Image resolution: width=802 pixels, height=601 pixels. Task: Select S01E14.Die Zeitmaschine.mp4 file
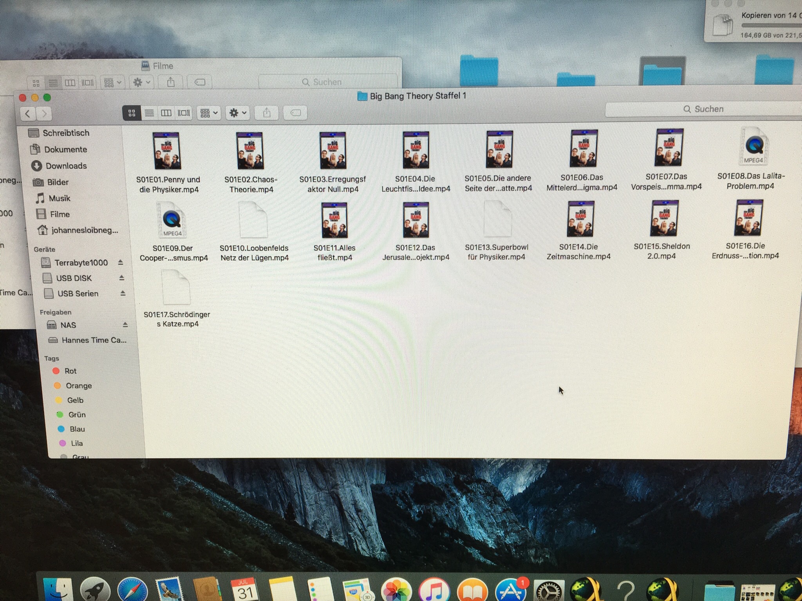[x=581, y=219]
